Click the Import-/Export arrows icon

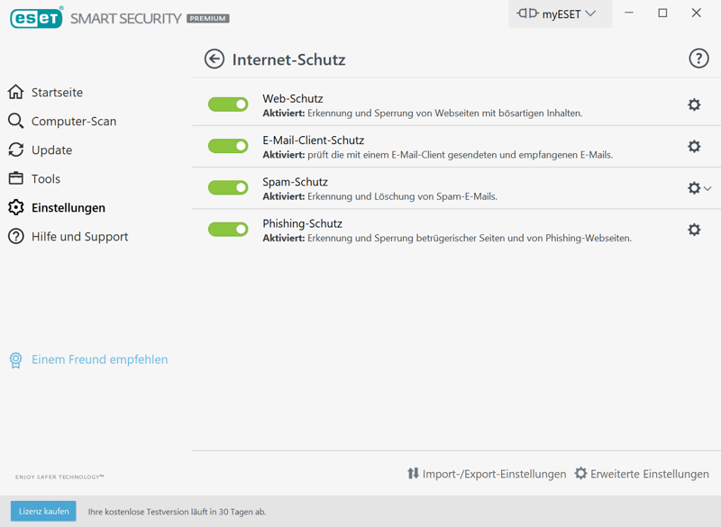(413, 474)
